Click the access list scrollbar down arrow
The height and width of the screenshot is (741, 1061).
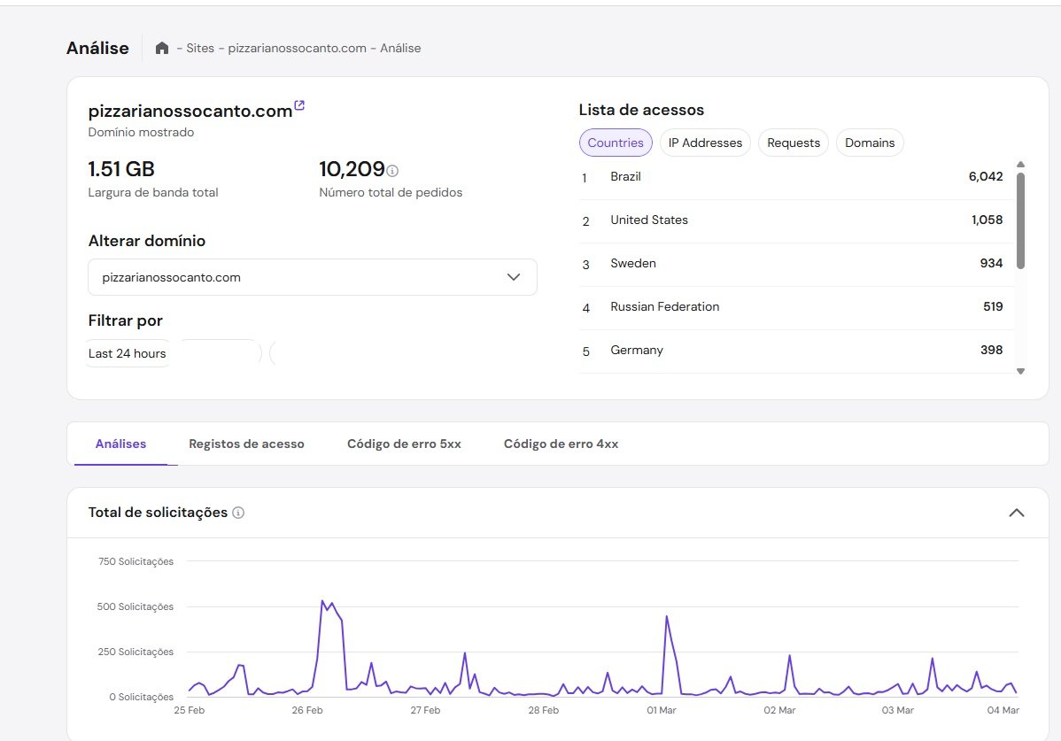[x=1020, y=372]
